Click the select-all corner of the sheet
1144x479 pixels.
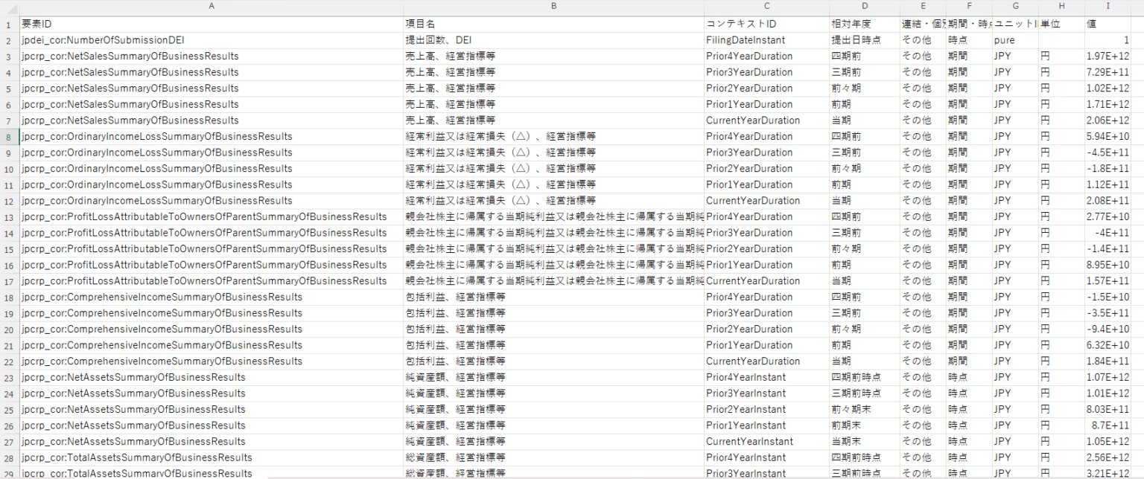pos(8,6)
